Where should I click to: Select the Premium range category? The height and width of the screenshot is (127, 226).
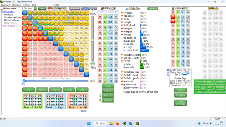(x=8, y=15)
